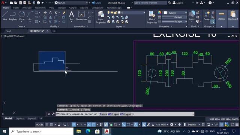Click the keyword search input field
Image resolution: width=240 pixels, height=135 pixels.
pyautogui.click(x=150, y=3)
